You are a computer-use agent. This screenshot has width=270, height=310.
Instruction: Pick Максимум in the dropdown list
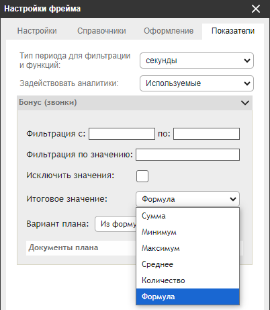click(187, 248)
